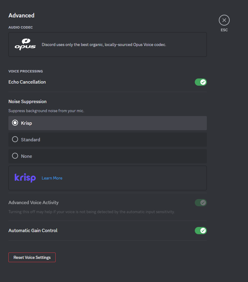Click the ESC label under close button
Screen dimensions: 248x282
[224, 30]
